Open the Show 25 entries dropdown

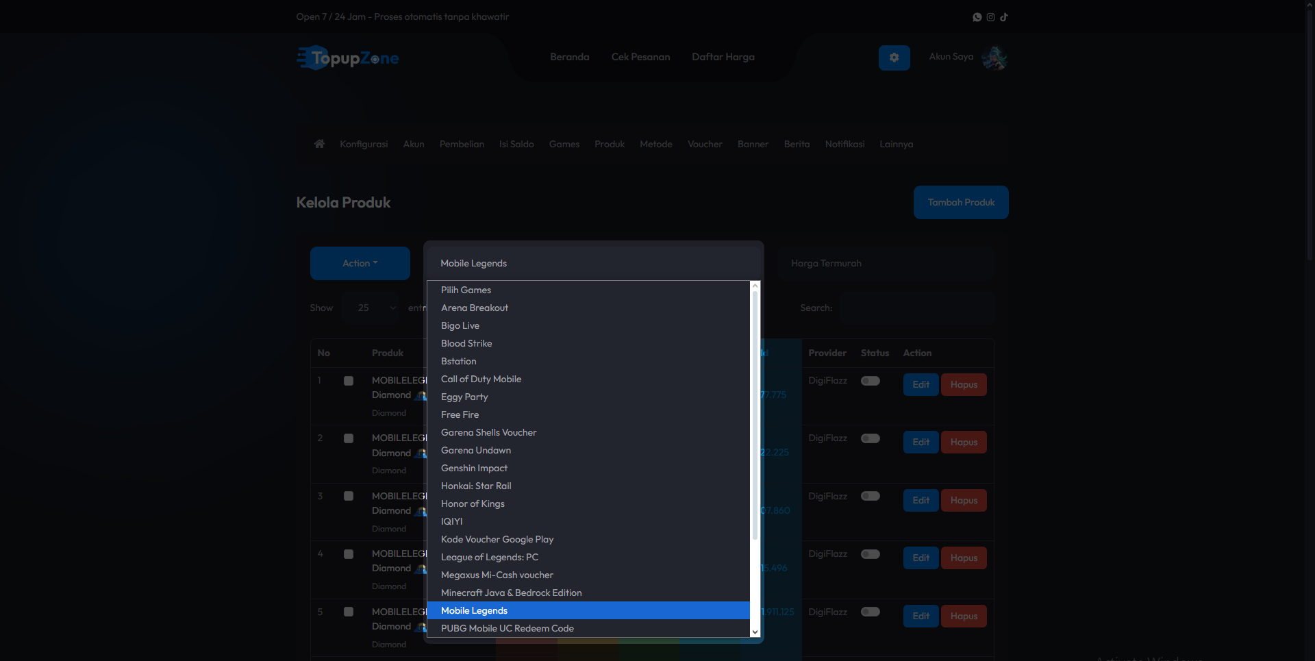(371, 308)
